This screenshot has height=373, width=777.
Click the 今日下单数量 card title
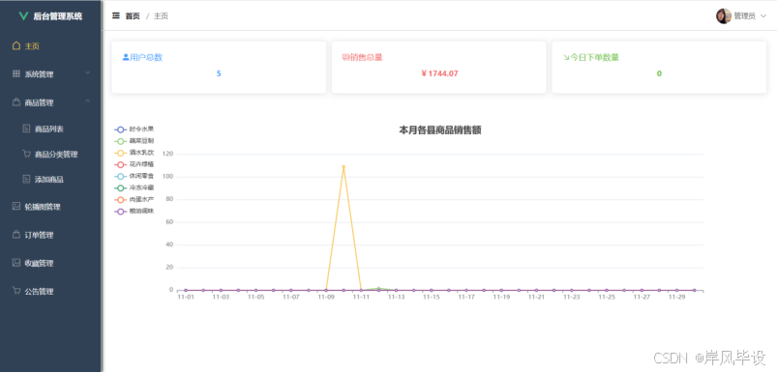click(595, 57)
